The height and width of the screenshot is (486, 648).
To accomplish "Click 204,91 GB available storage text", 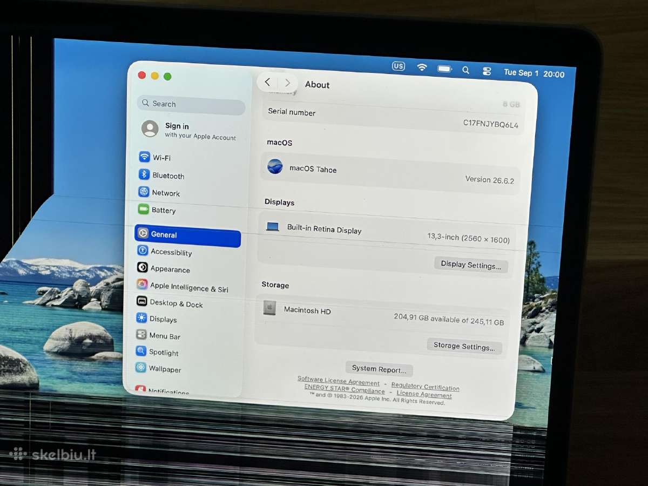I will point(449,319).
